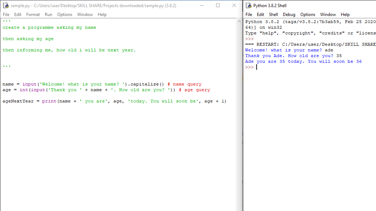
Task: Click 'Thank you Ade. How old are you?' output
Action: 289,56
